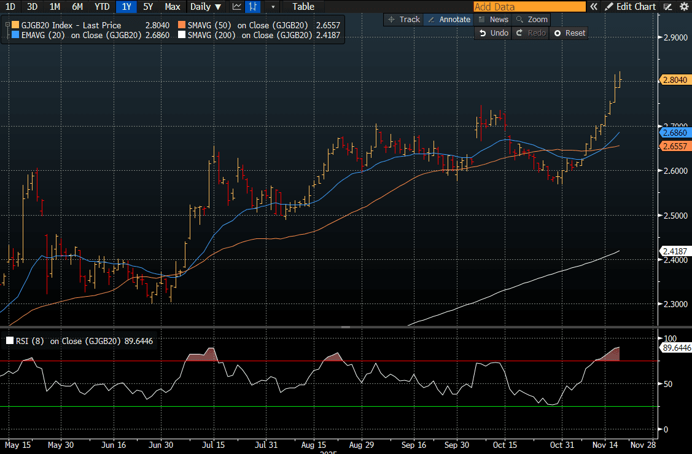
Task: Switch to line chart type icon
Action: pyautogui.click(x=237, y=7)
